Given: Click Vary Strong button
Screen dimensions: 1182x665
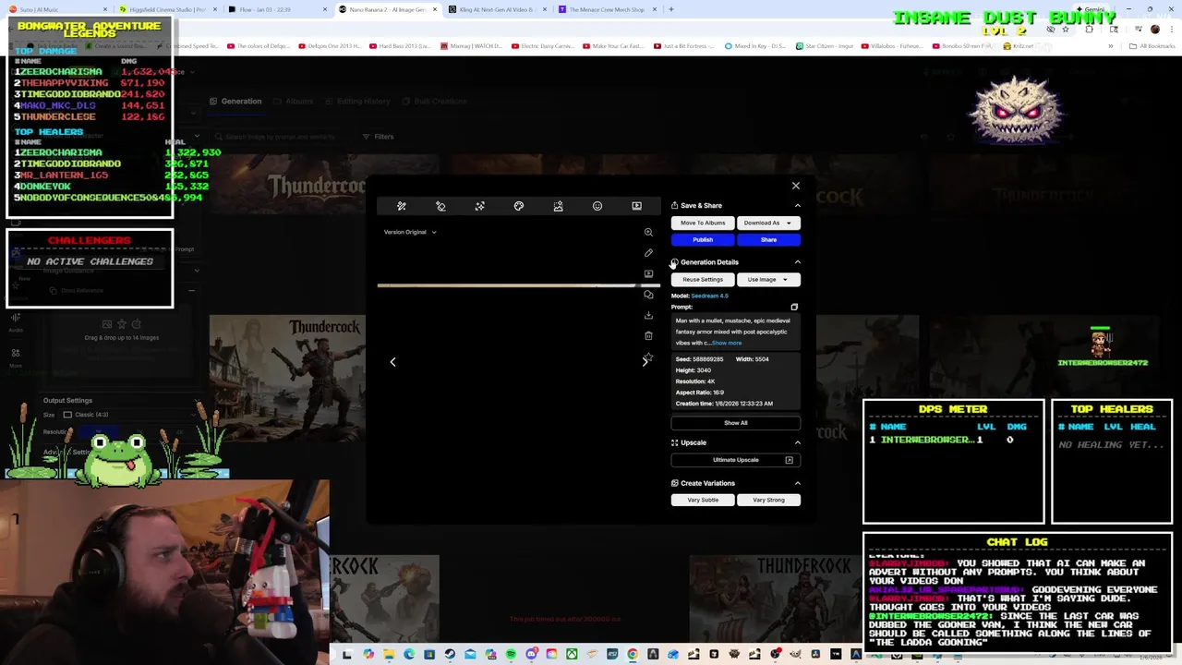Looking at the screenshot, I should [768, 500].
